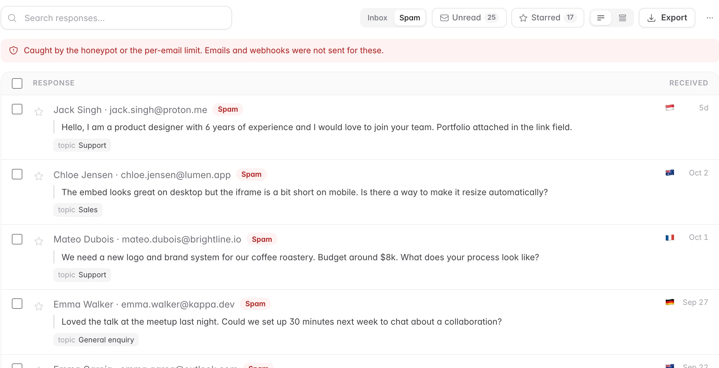
Task: Click Spam badge on Mateo Dubois row
Action: 262,240
